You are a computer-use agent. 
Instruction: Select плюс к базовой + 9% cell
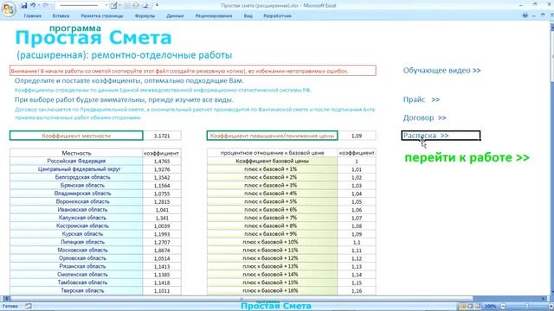coord(272,234)
